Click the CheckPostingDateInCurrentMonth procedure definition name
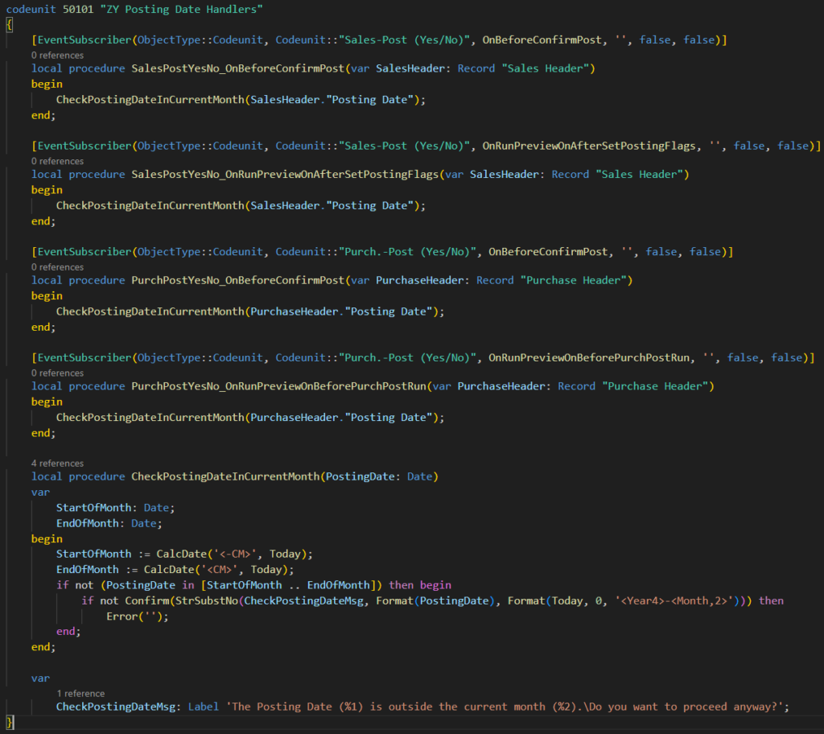The width and height of the screenshot is (824, 734). [x=225, y=476]
